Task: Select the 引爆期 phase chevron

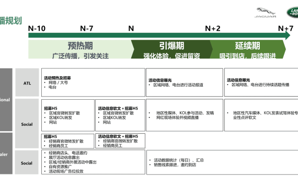Action: pos(172,49)
